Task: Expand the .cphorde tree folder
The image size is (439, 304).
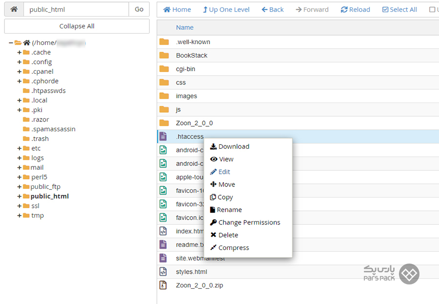Action: [20, 81]
